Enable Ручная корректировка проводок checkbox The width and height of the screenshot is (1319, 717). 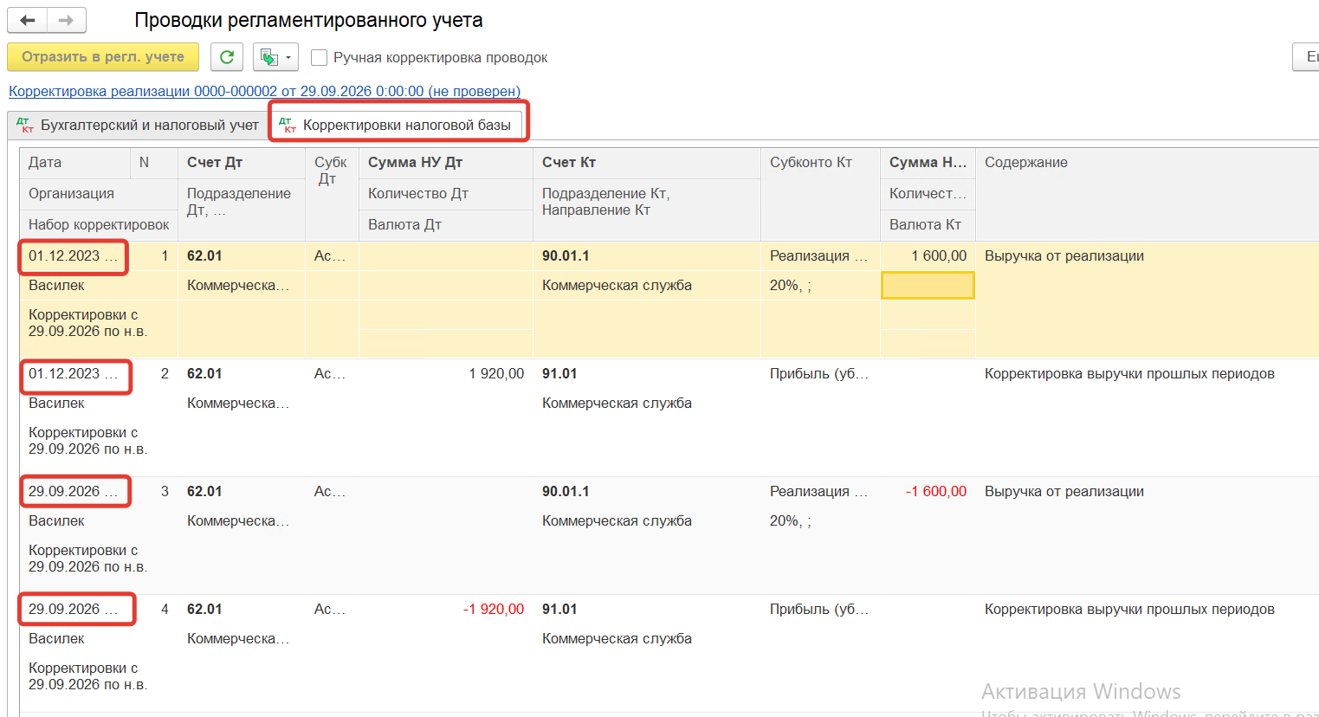(x=320, y=57)
